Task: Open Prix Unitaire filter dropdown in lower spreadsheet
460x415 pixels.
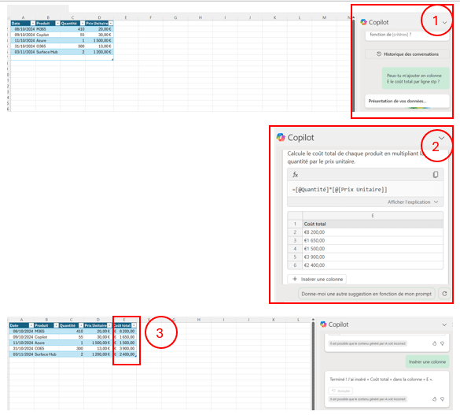Action: tap(109, 325)
